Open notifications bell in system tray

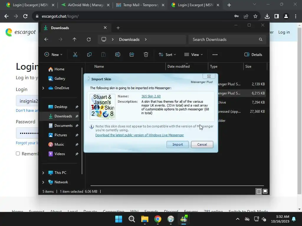(294, 219)
